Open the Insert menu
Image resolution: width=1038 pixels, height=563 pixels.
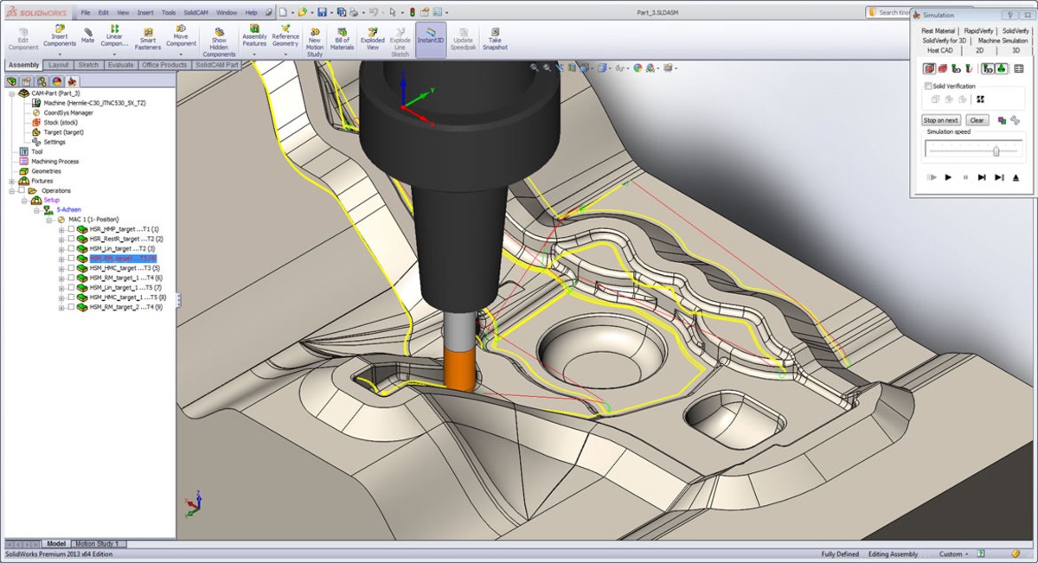point(145,13)
